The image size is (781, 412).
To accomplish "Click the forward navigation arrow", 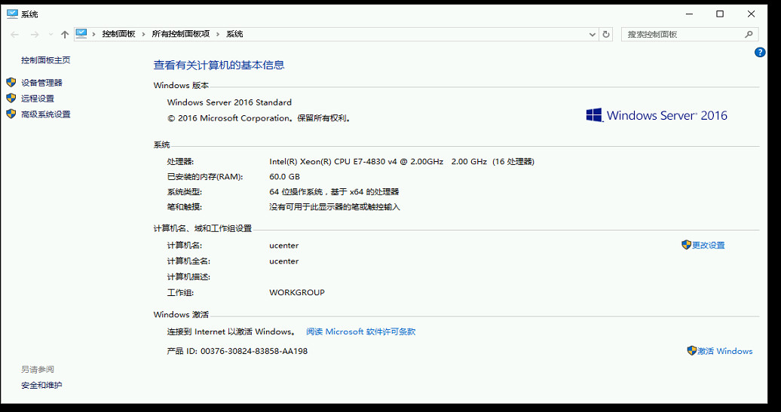I will coord(35,35).
